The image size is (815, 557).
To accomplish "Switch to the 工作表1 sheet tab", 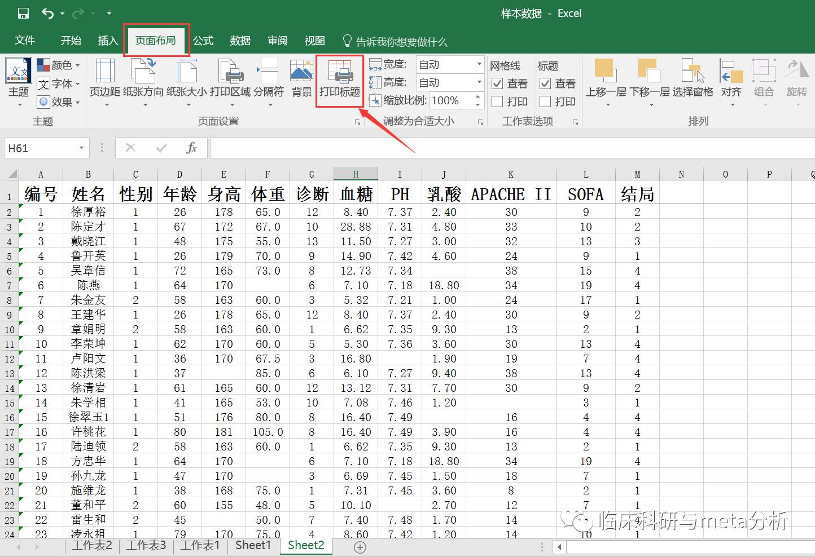I will pyautogui.click(x=200, y=546).
